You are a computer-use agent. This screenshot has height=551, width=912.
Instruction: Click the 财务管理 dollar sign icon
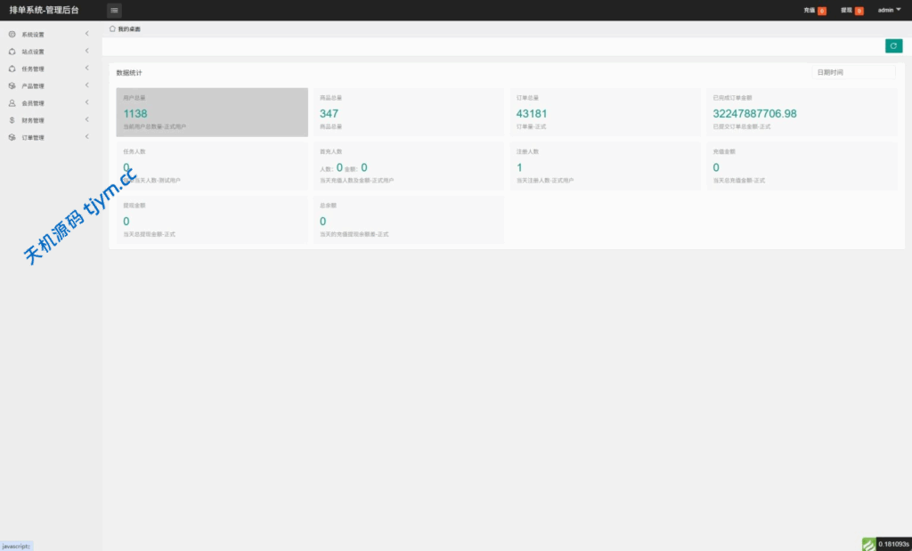pyautogui.click(x=12, y=120)
